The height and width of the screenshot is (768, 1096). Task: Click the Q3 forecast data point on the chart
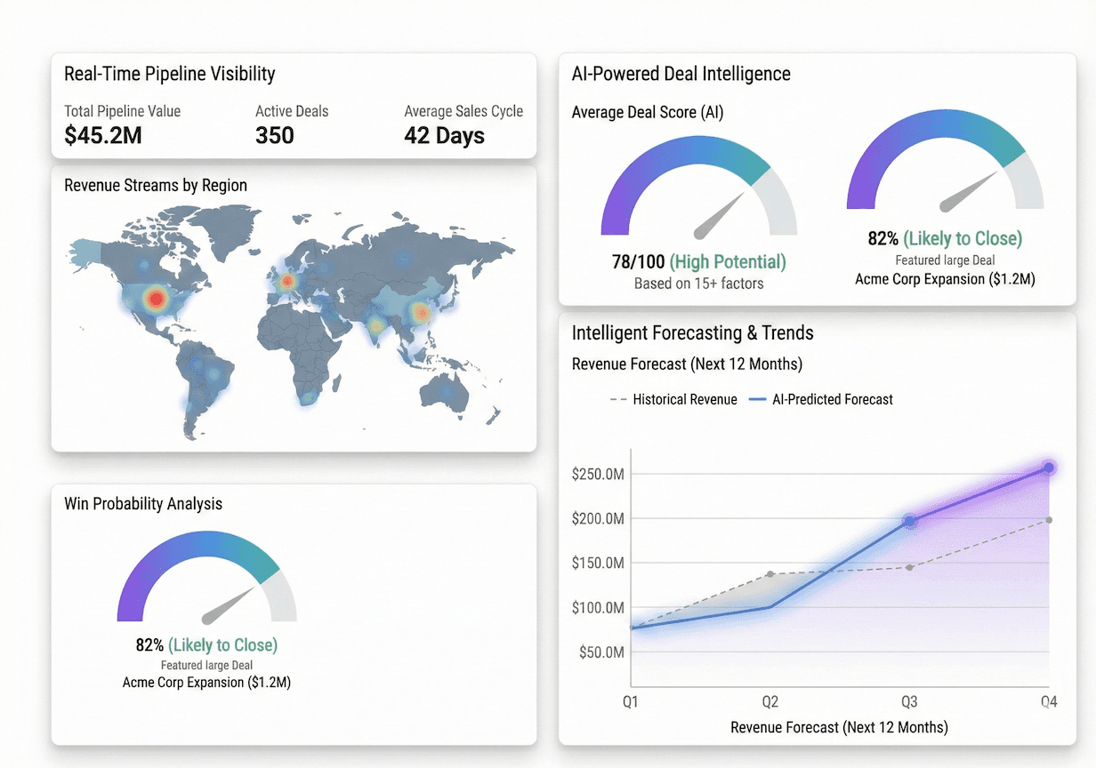pyautogui.click(x=909, y=522)
